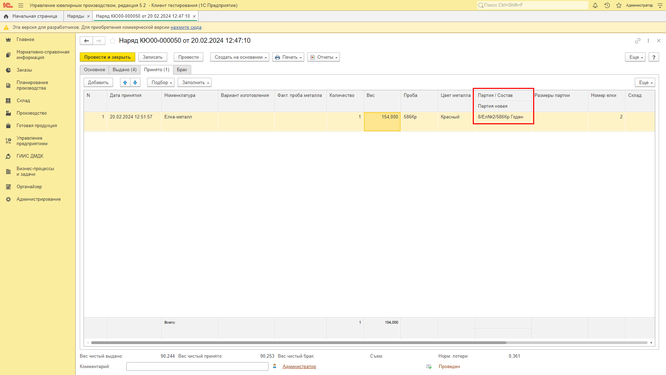This screenshot has height=375, width=666.
Task: Click the user icon beside Администратор link
Action: 275,366
